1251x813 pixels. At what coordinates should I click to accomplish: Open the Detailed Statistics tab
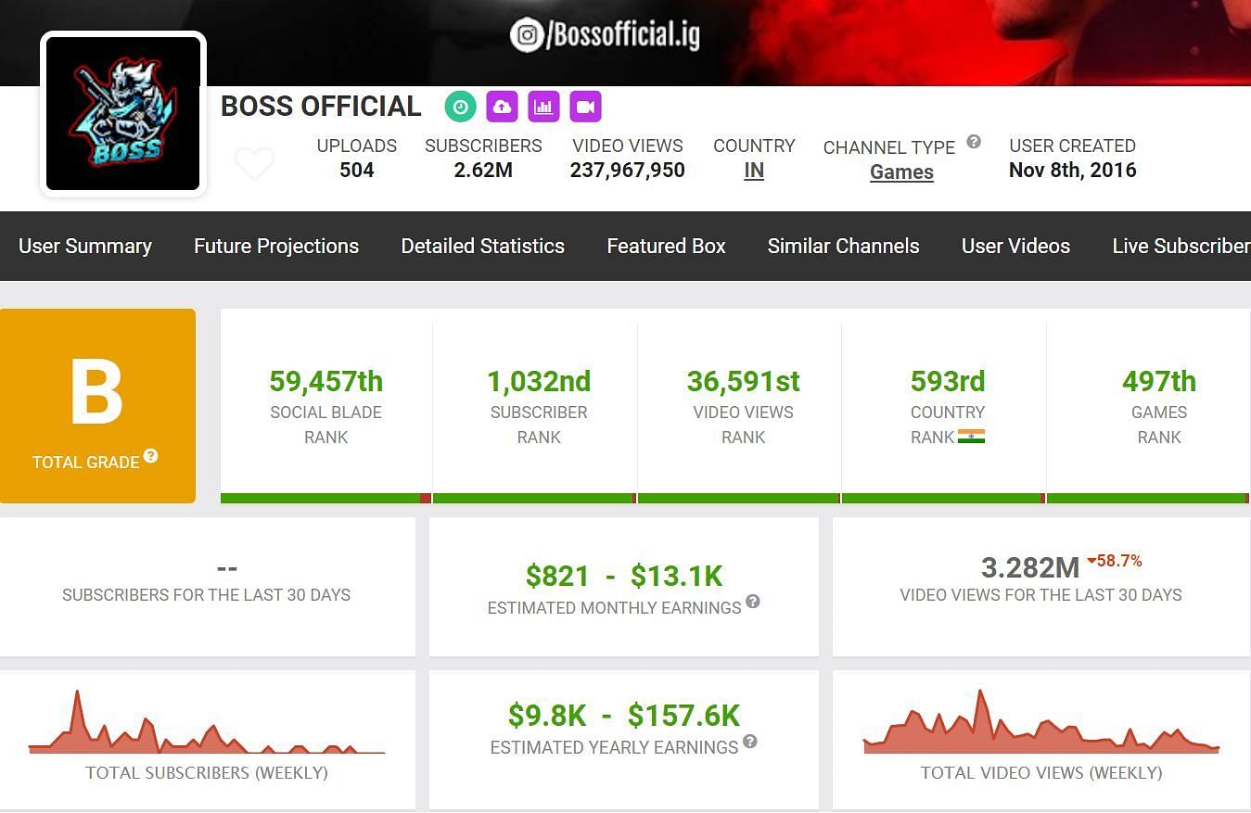tap(482, 246)
